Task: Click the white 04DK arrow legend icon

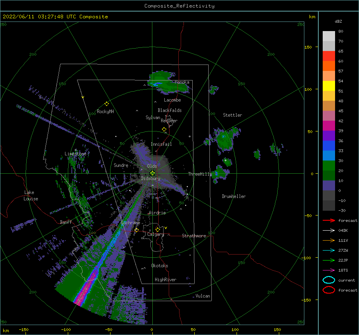Action: pyautogui.click(x=329, y=231)
